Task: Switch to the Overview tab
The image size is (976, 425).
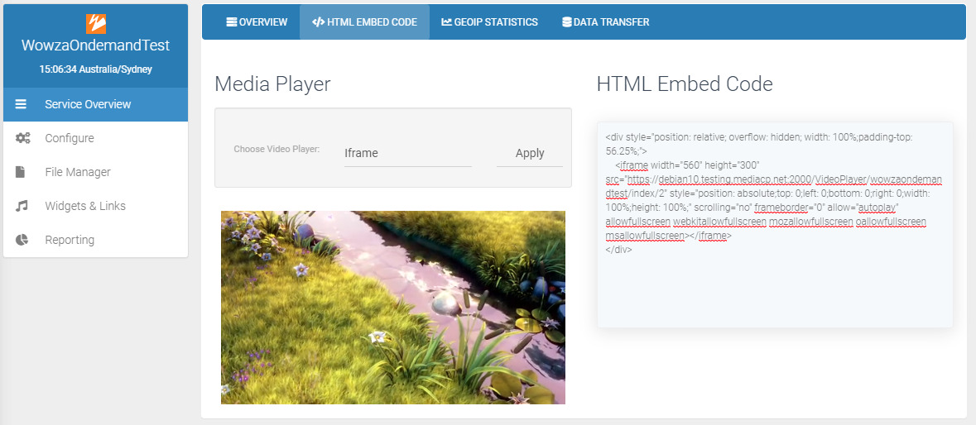Action: point(257,22)
